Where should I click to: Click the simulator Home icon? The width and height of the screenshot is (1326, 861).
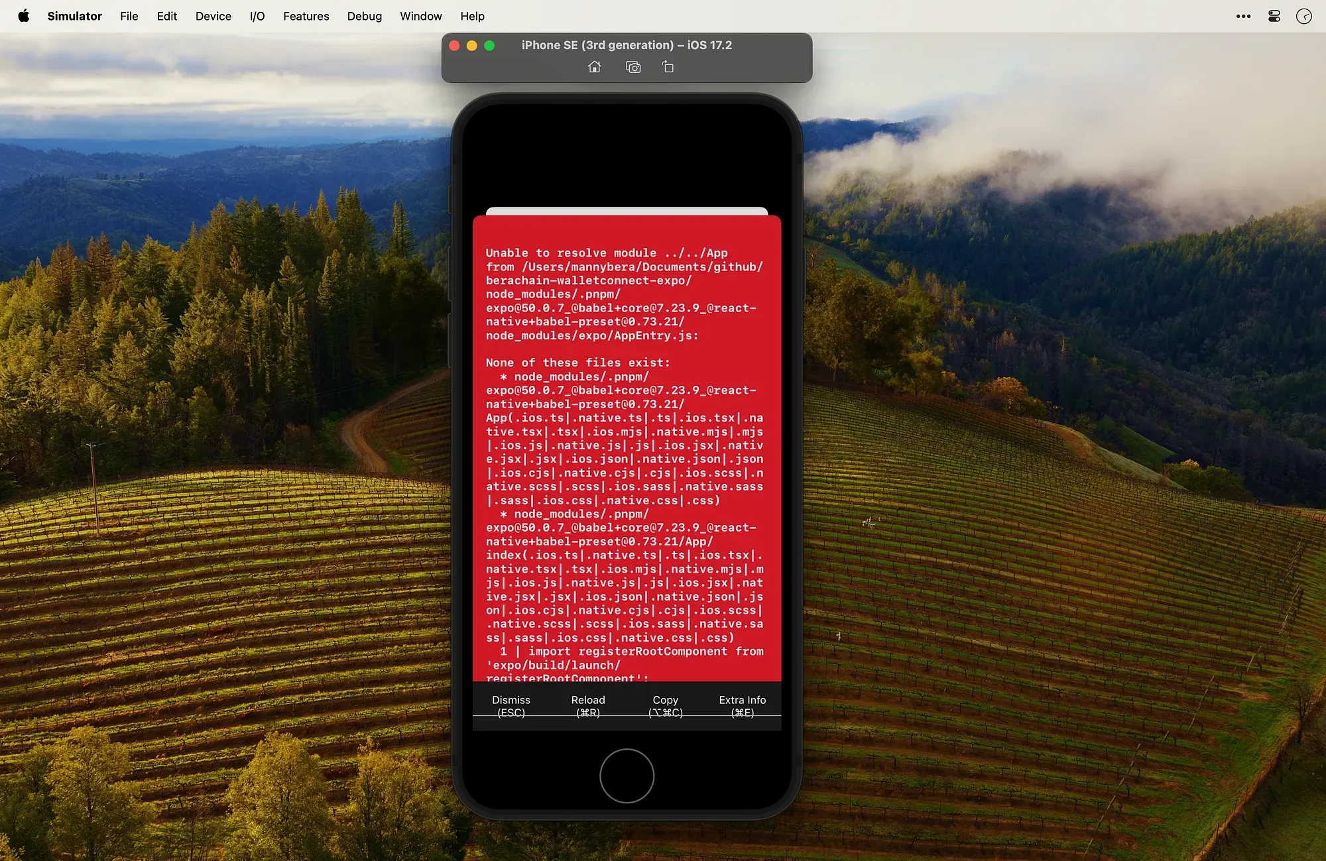point(595,67)
